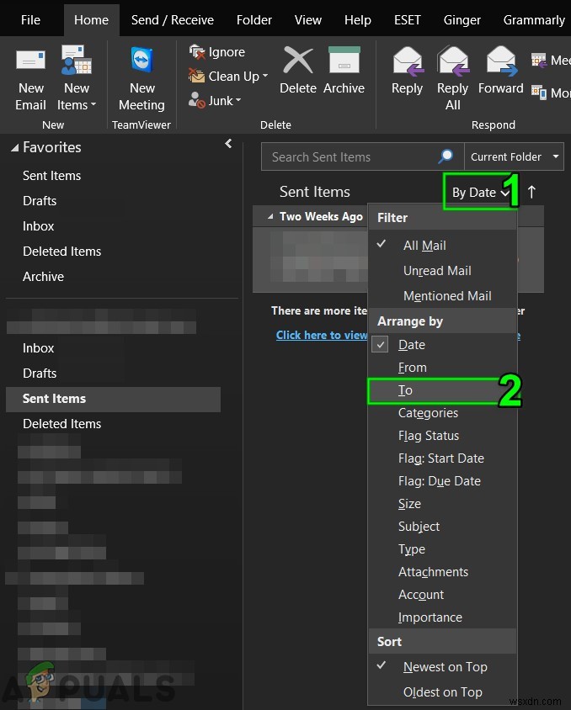Arrange messages by Importance
This screenshot has height=710, width=571.
point(442,617)
